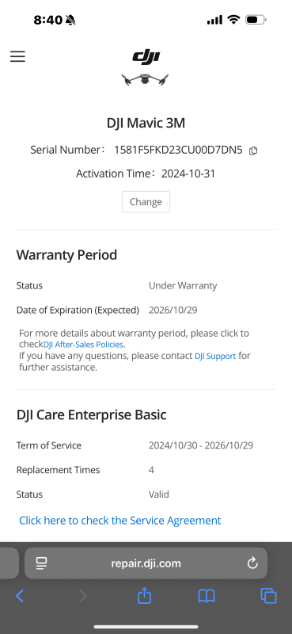Tap the Mavic 3M drone image

coord(145,79)
